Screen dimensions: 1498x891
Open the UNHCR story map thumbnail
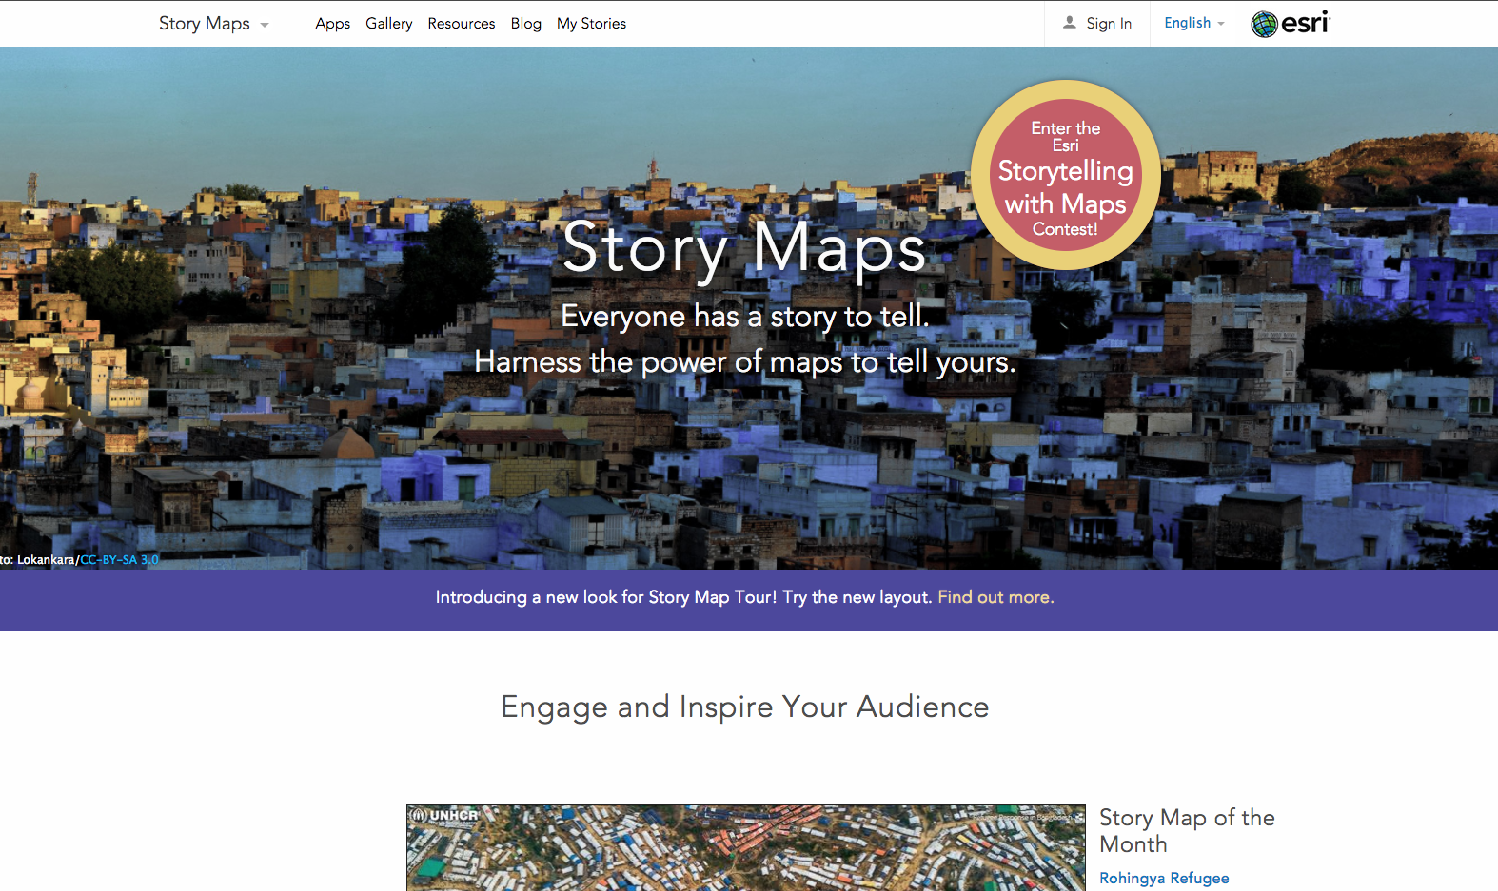745,848
